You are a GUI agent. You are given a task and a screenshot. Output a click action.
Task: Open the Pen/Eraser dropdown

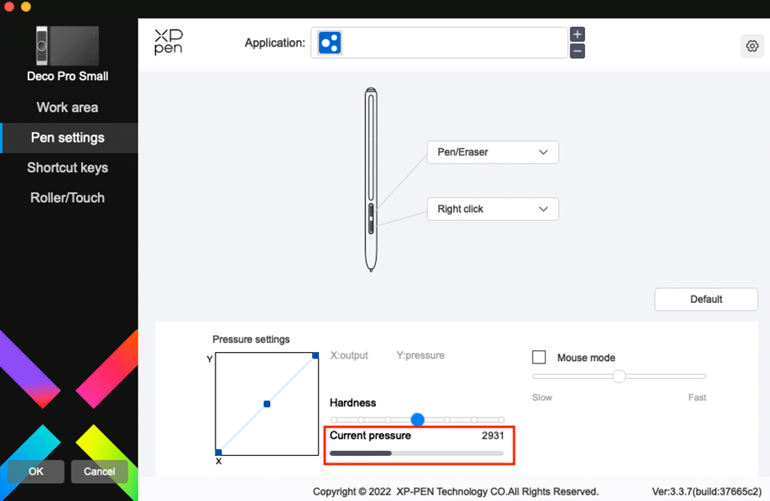tap(492, 152)
